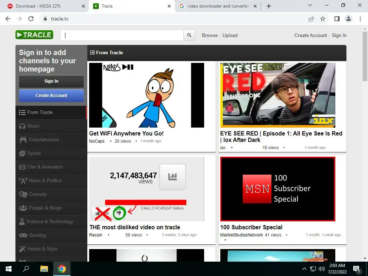Click the Tracle search input field
368x276 pixels.
tap(122, 35)
